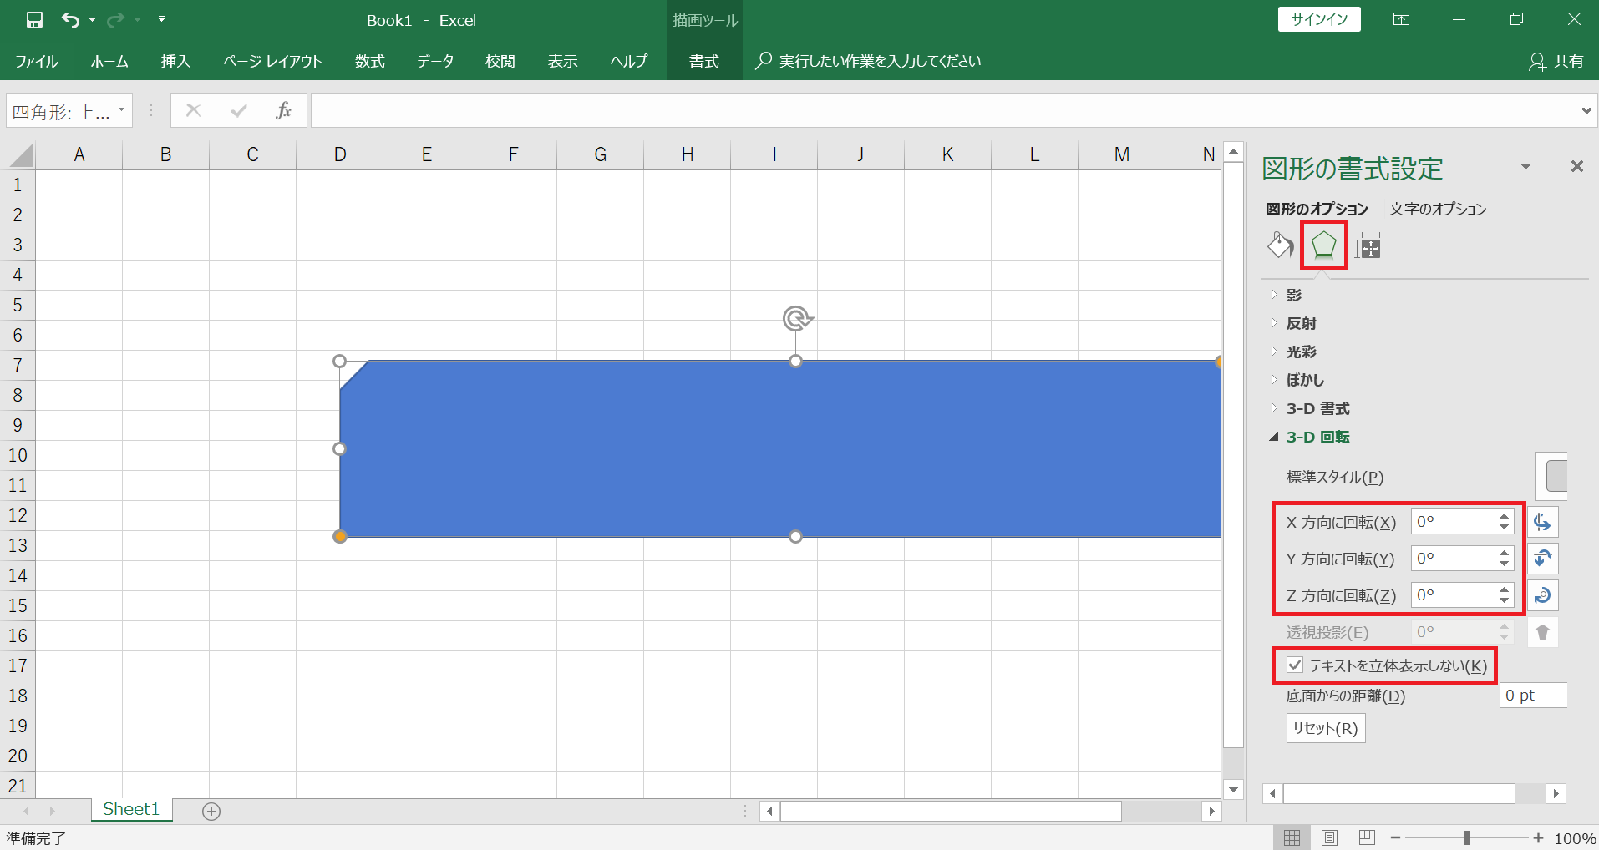Switch to Page Break Preview icon
The width and height of the screenshot is (1599, 850).
pos(1367,837)
